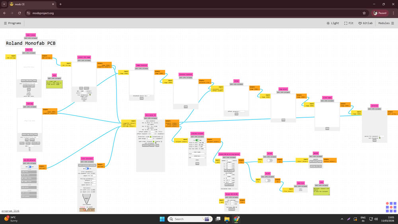398x224 pixels.
Task: Click edit info collapse bar under read SVG
Action: pos(29,53)
